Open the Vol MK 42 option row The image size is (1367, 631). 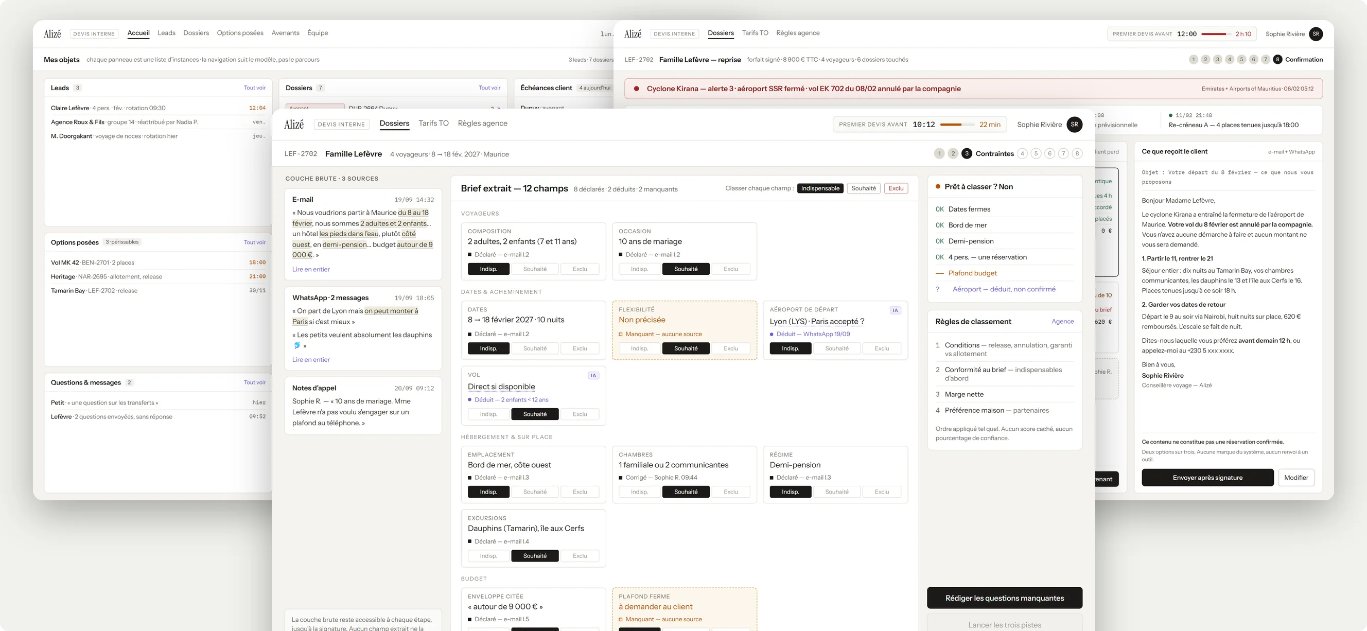click(158, 262)
